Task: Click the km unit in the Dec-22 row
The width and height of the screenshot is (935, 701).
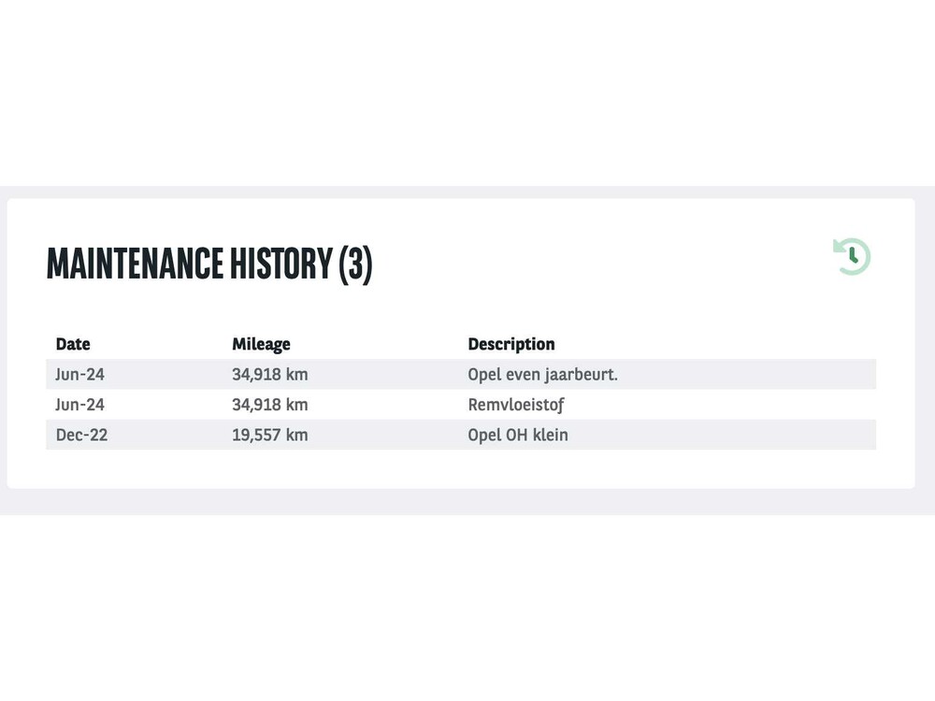Action: point(297,435)
